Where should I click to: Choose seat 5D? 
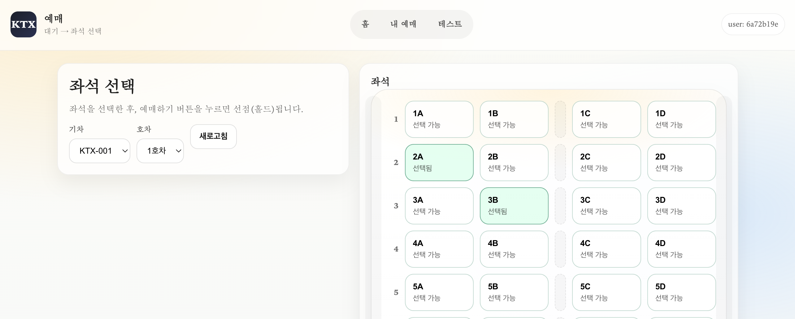681,292
